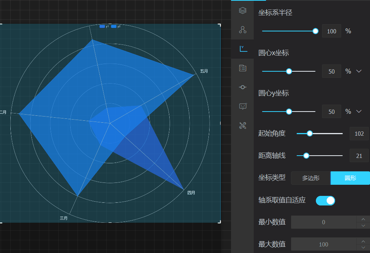
Task: Increase the 最大数值 with up arrow
Action: pos(363,241)
